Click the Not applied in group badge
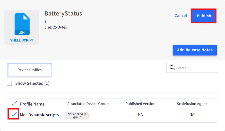Image resolution: width=225 pixels, height=131 pixels. [77, 115]
